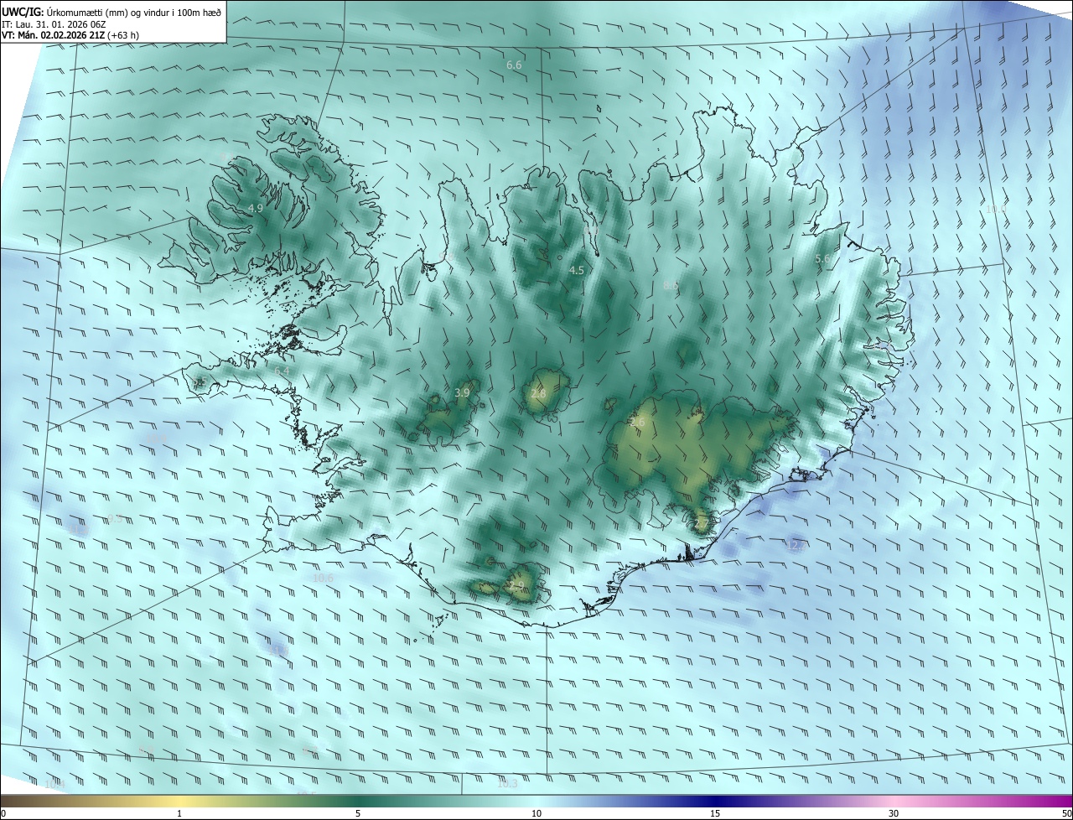Click the 2.7 value on the southeast glacier
The width and height of the screenshot is (1073, 820).
702,524
